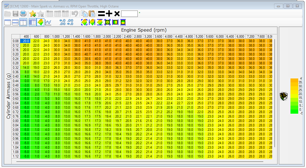Click the Print icon
This screenshot has width=306, height=168.
point(23,14)
